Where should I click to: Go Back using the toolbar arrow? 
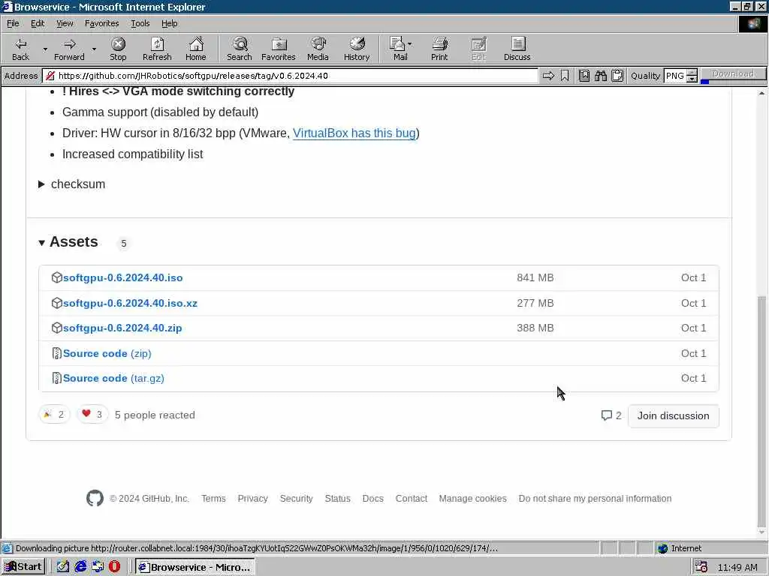tap(20, 49)
